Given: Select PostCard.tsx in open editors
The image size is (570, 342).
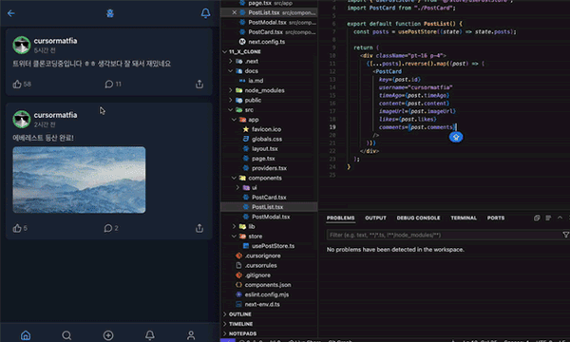Looking at the screenshot, I should (x=269, y=32).
